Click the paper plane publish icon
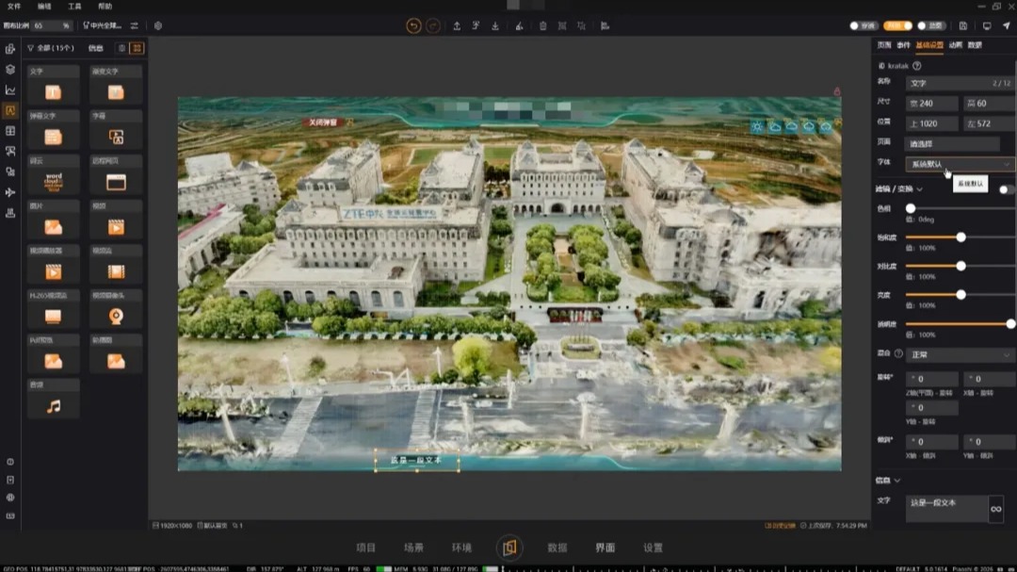Screen dimensions: 1017x572 pos(1007,26)
